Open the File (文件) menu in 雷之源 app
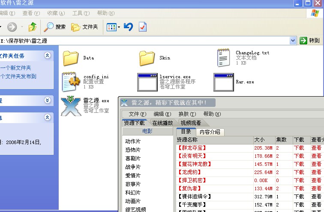This screenshot has width=324, height=212. coord(138,114)
